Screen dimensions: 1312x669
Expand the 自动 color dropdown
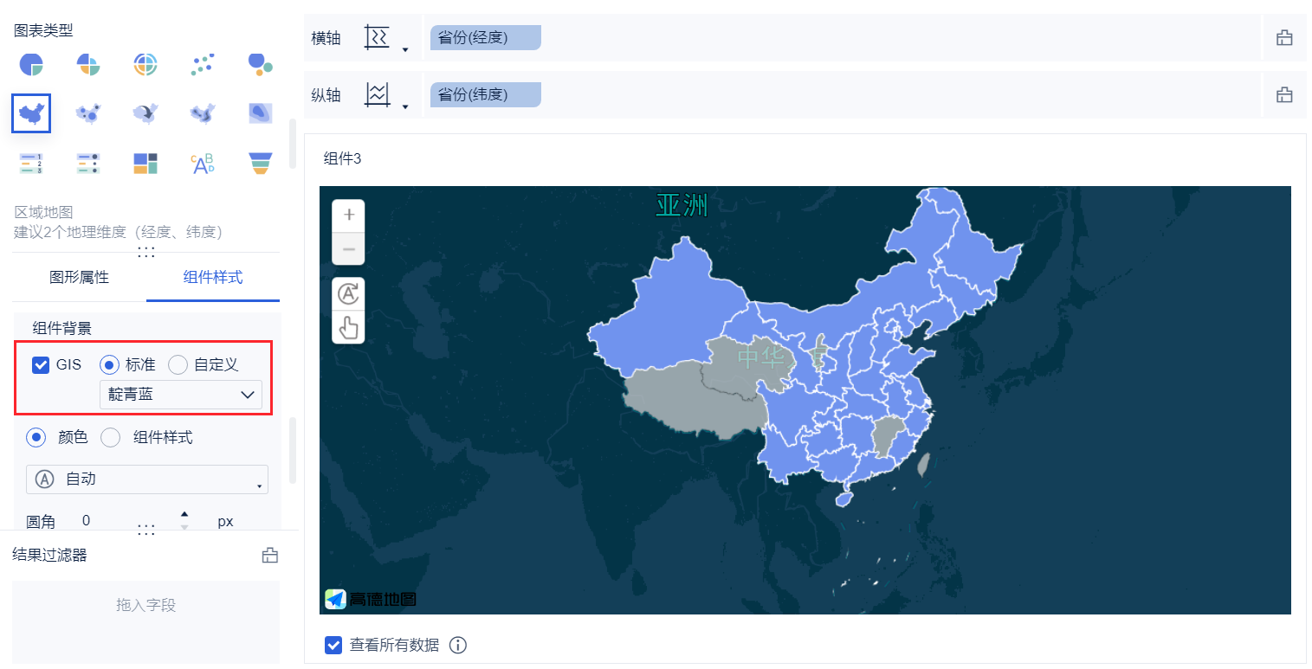[x=147, y=479]
